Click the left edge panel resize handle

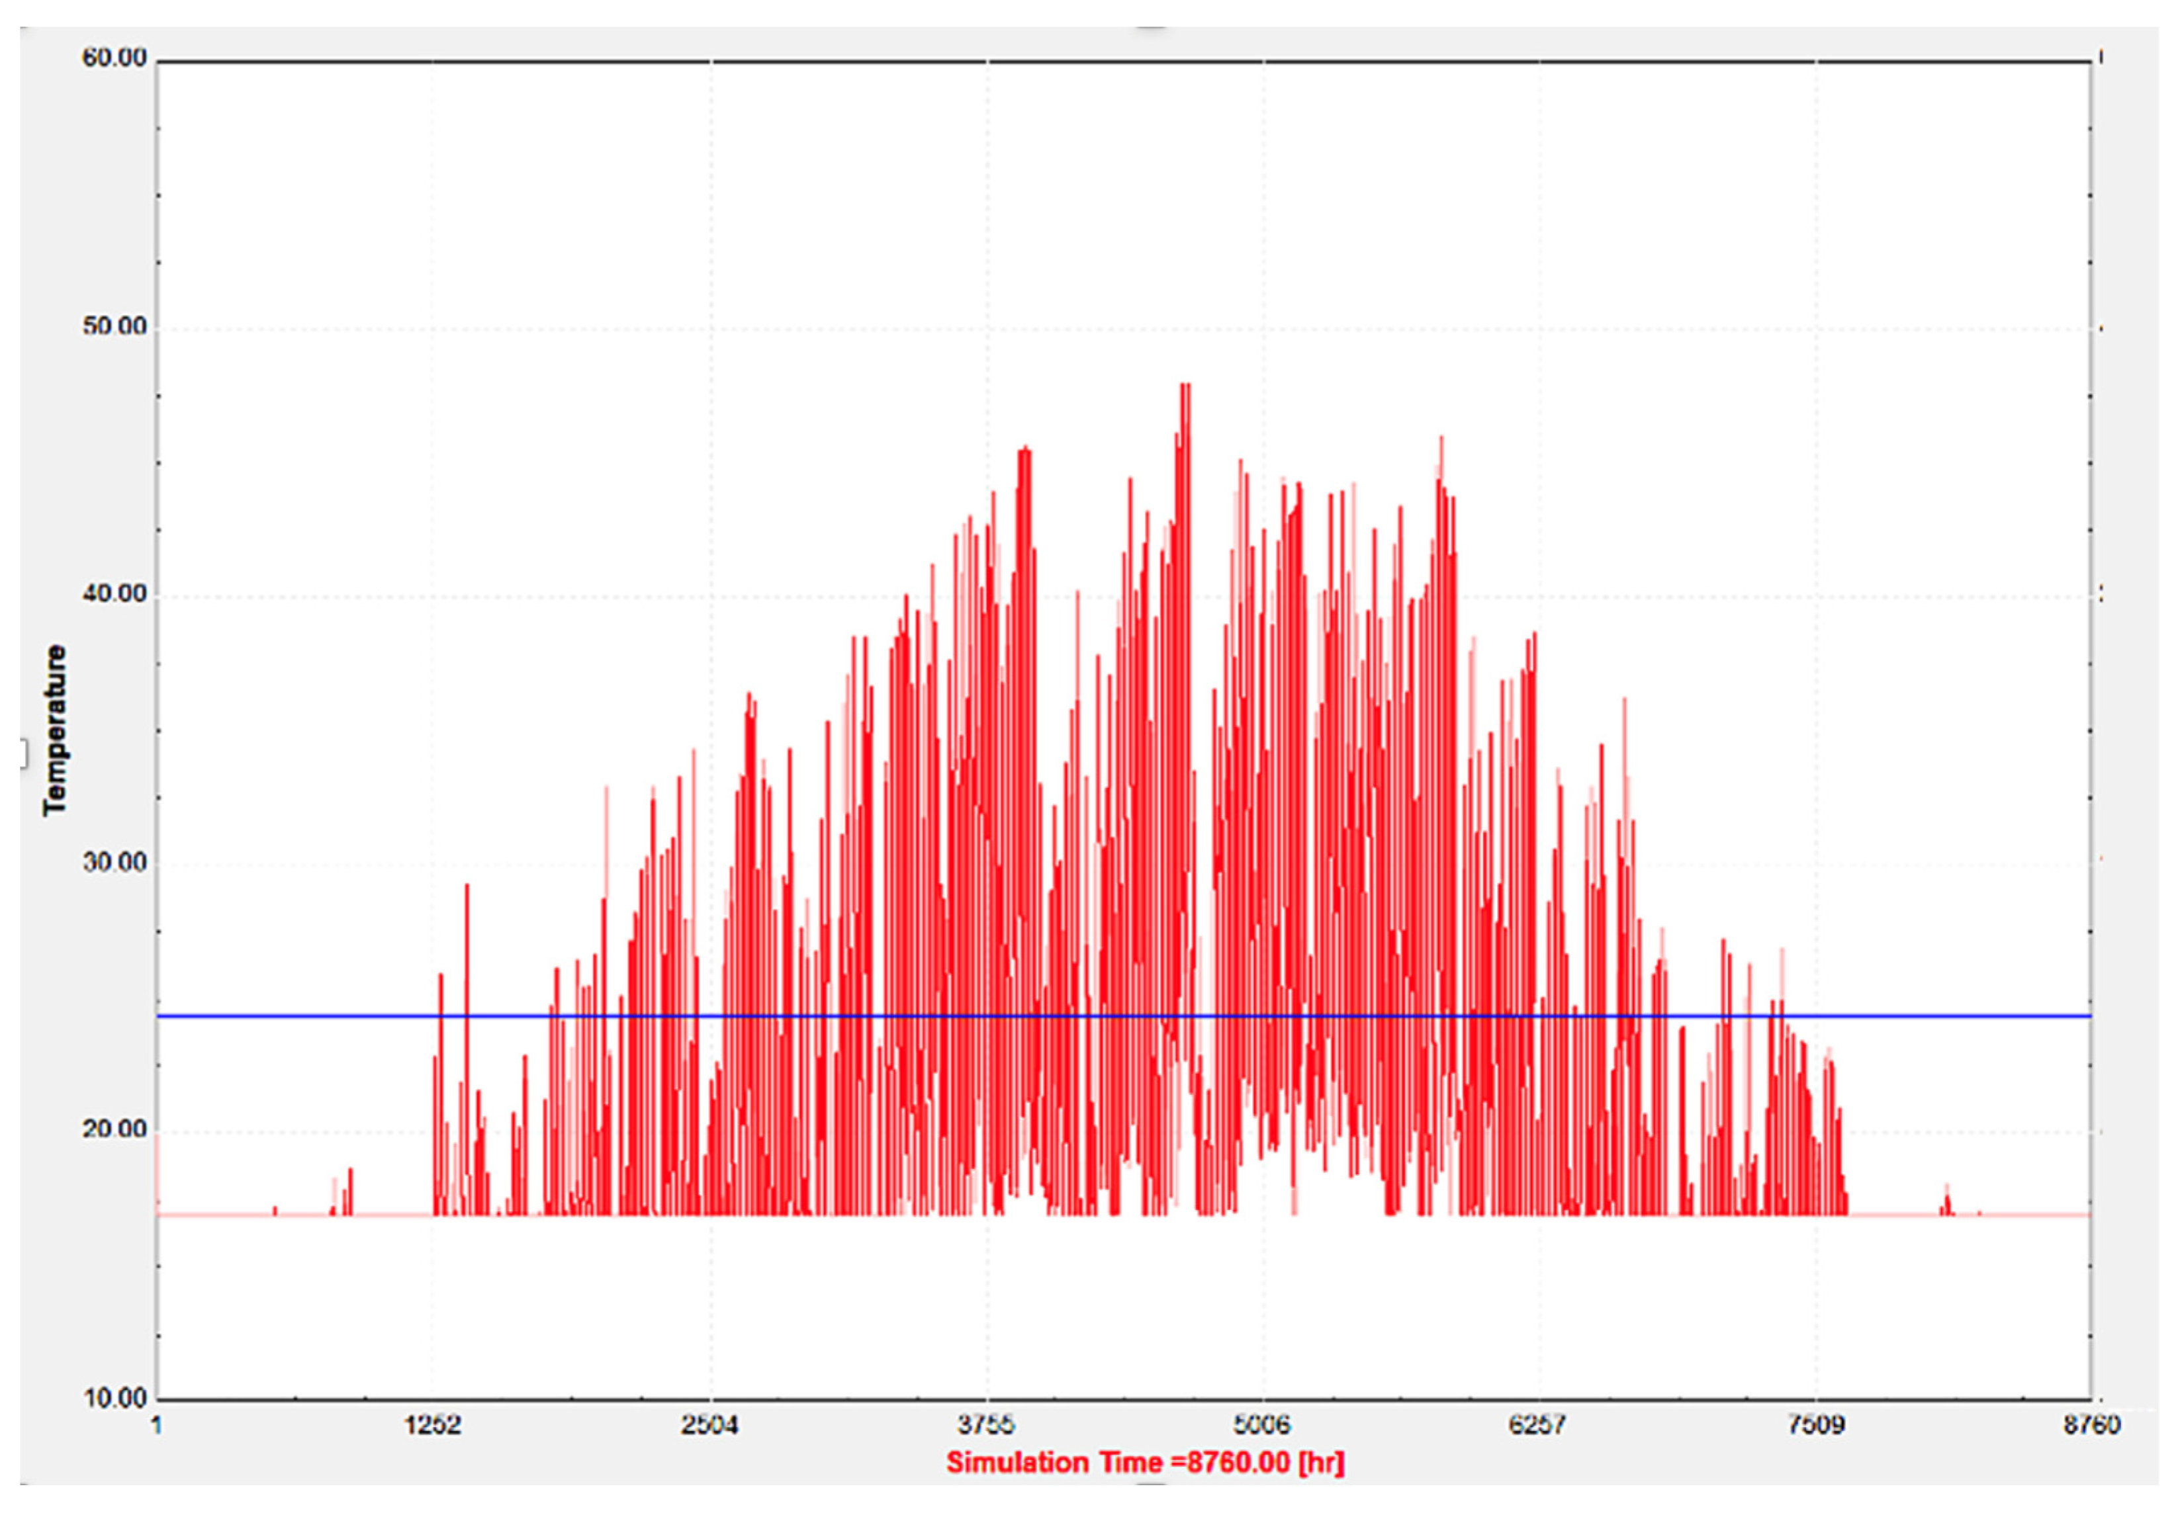[x=24, y=755]
